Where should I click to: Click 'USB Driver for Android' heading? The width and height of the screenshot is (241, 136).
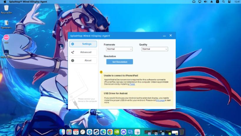click(x=116, y=93)
